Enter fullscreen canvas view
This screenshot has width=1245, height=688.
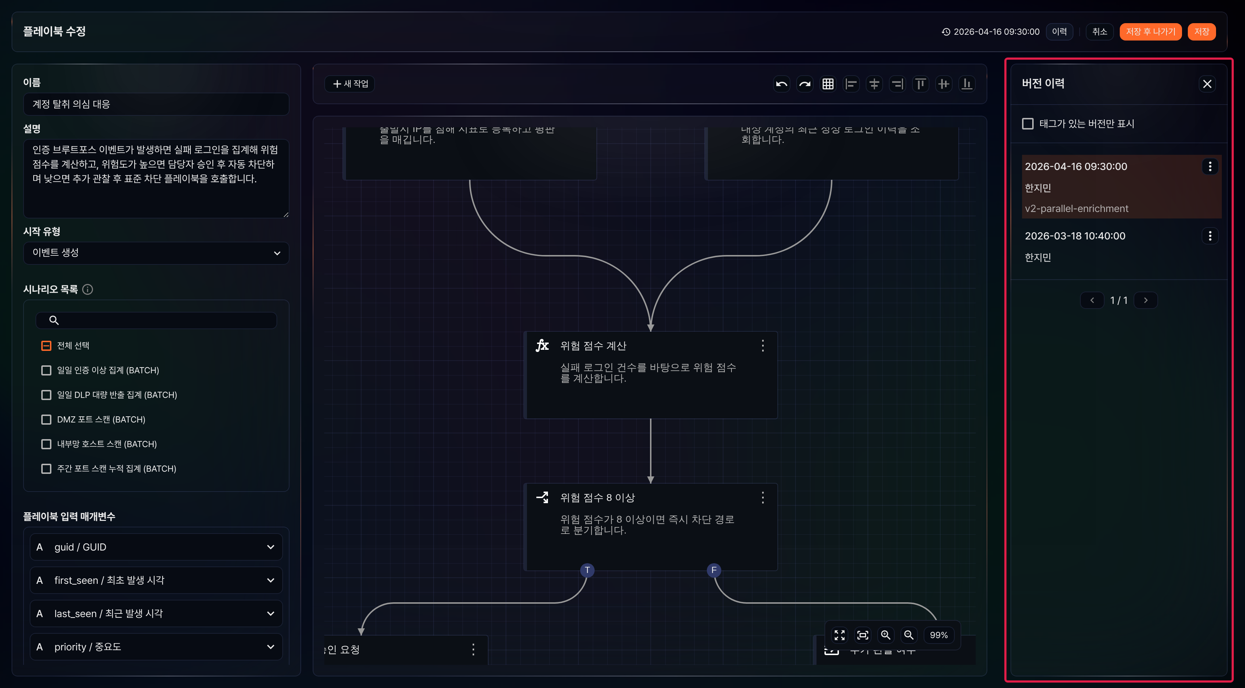(x=840, y=635)
